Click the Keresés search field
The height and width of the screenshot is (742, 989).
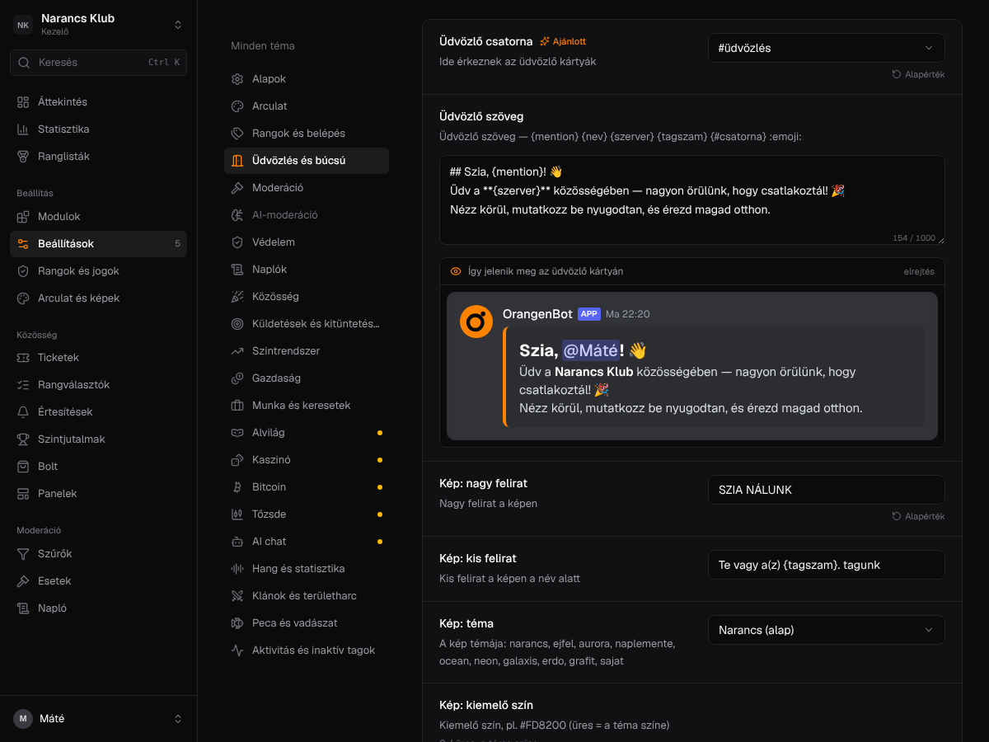(x=99, y=63)
